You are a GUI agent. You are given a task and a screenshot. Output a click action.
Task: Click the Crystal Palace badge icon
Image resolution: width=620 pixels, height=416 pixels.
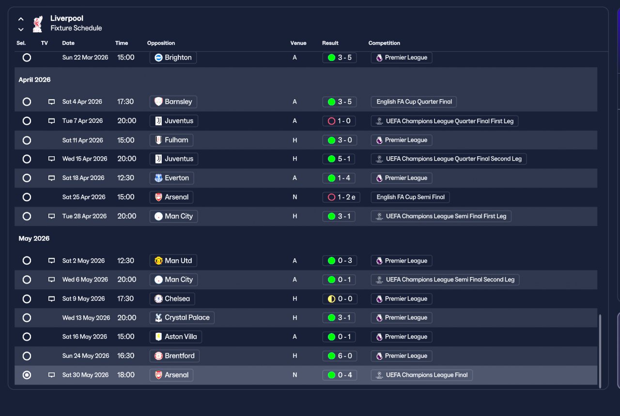[158, 318]
